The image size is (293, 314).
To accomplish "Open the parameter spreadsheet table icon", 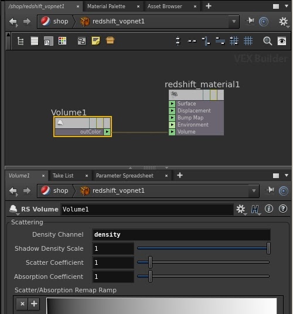I will pos(49,41).
